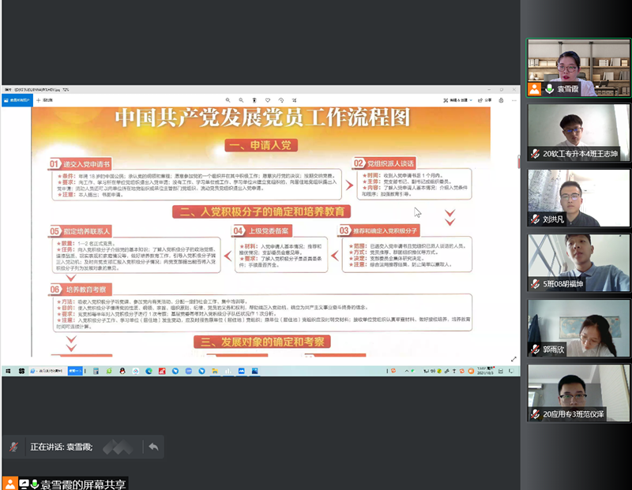
Task: Click muted mic icon beside 刘洪凡
Action: click(535, 219)
